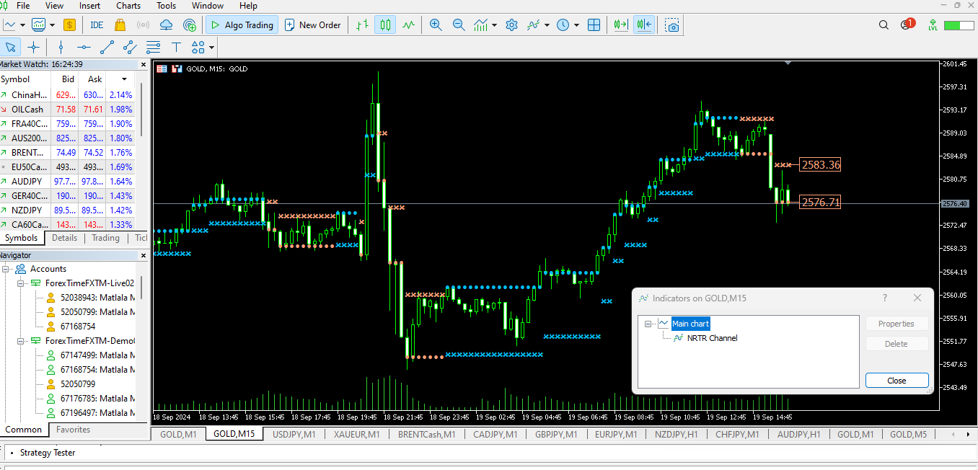Image resolution: width=978 pixels, height=470 pixels.
Task: Open Market Watch columns dropdown arrow
Action: click(124, 79)
